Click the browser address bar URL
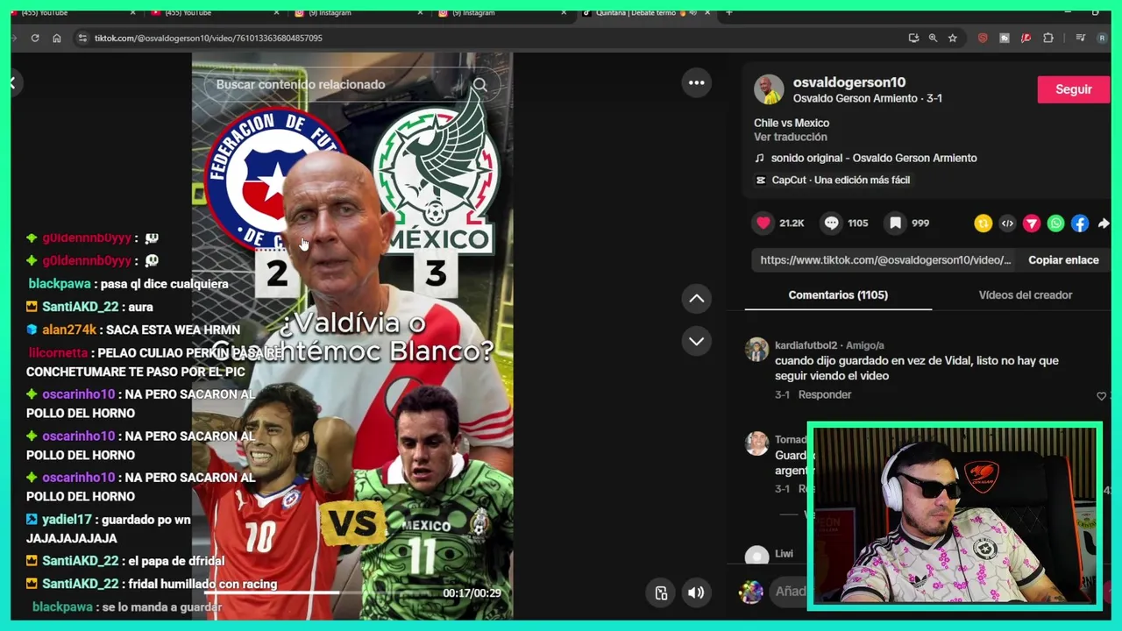 tap(209, 38)
